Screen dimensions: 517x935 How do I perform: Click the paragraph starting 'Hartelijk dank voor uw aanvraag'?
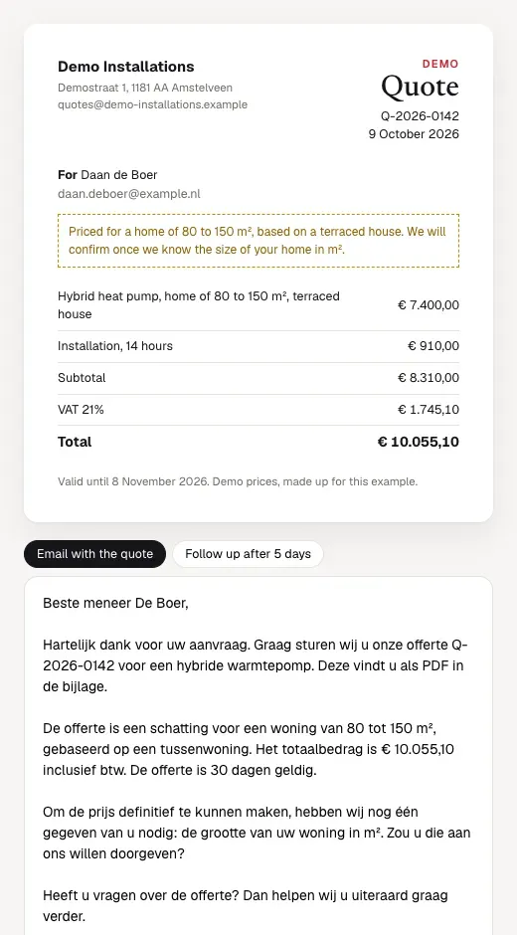coord(256,666)
